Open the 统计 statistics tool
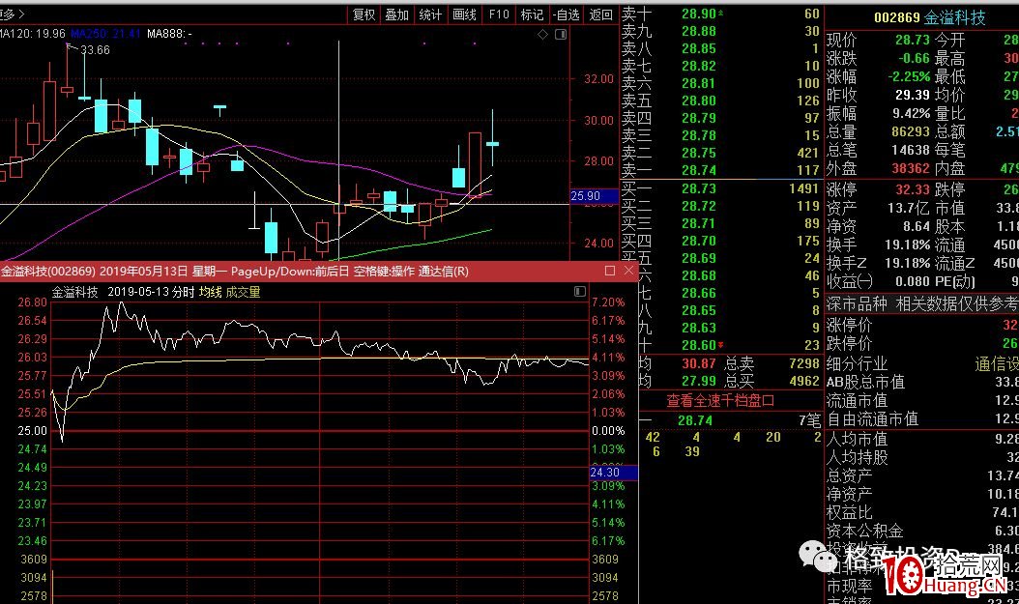The height and width of the screenshot is (604, 1019). pyautogui.click(x=430, y=14)
